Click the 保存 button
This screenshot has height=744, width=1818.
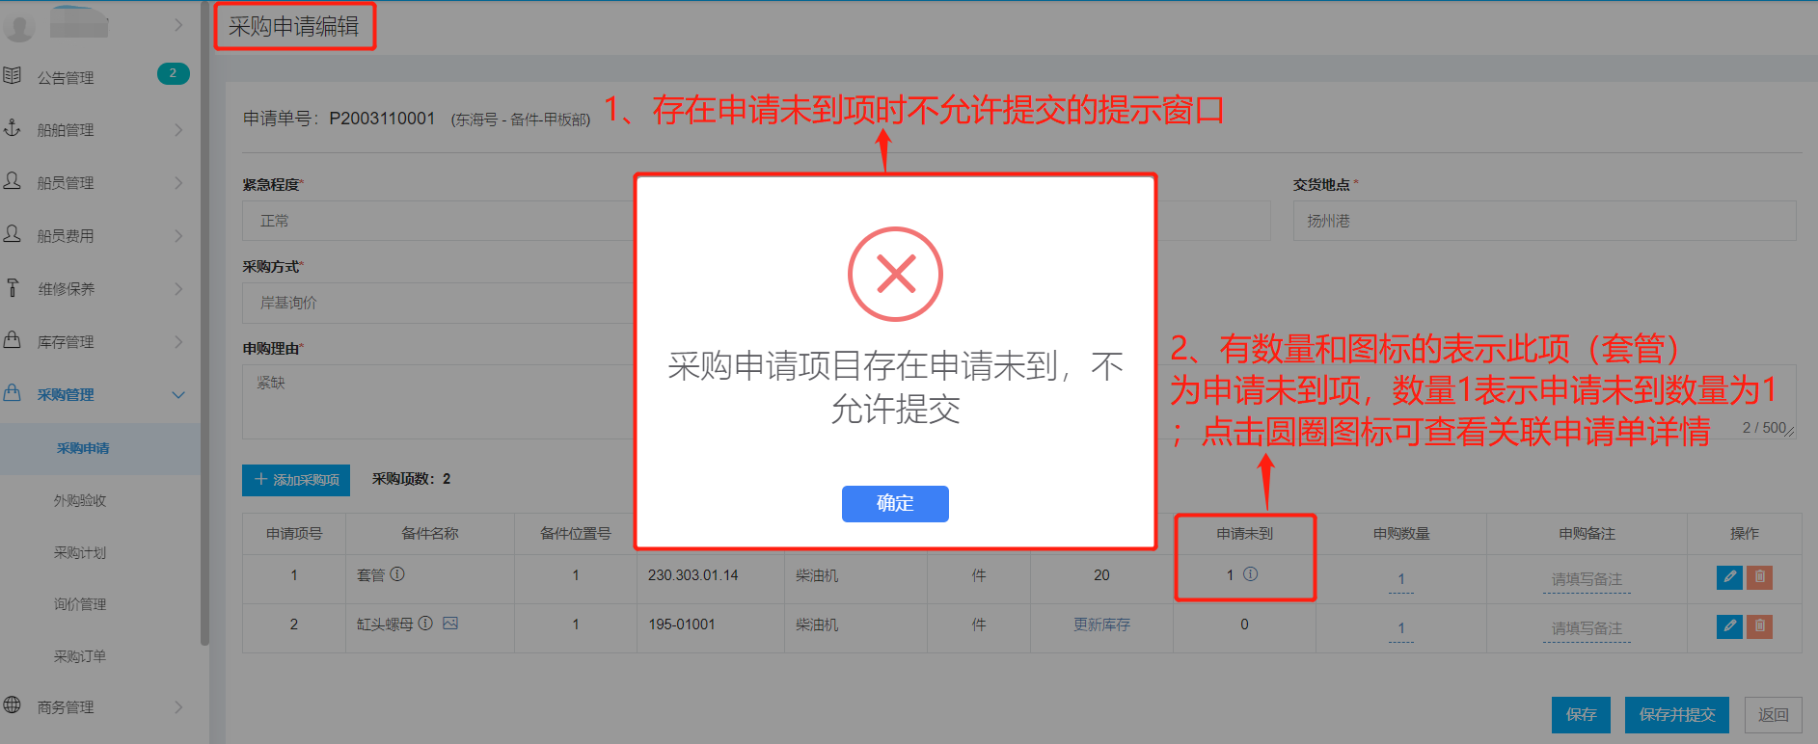[1581, 715]
